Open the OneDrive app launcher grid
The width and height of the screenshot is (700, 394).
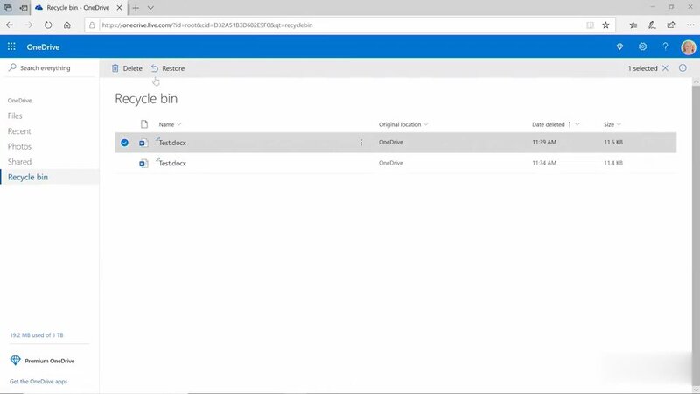(11, 46)
